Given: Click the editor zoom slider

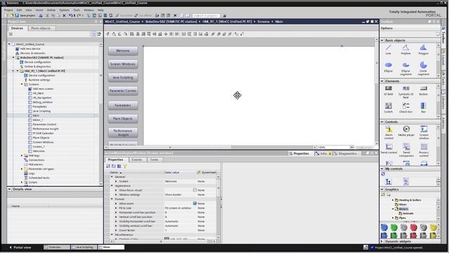Looking at the screenshot, I should click(363, 147).
